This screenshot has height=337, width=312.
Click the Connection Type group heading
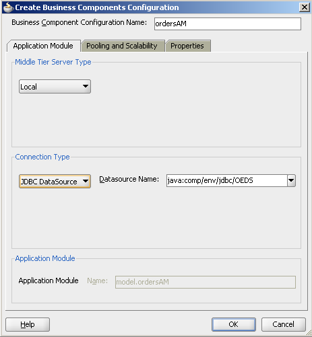[x=42, y=157]
